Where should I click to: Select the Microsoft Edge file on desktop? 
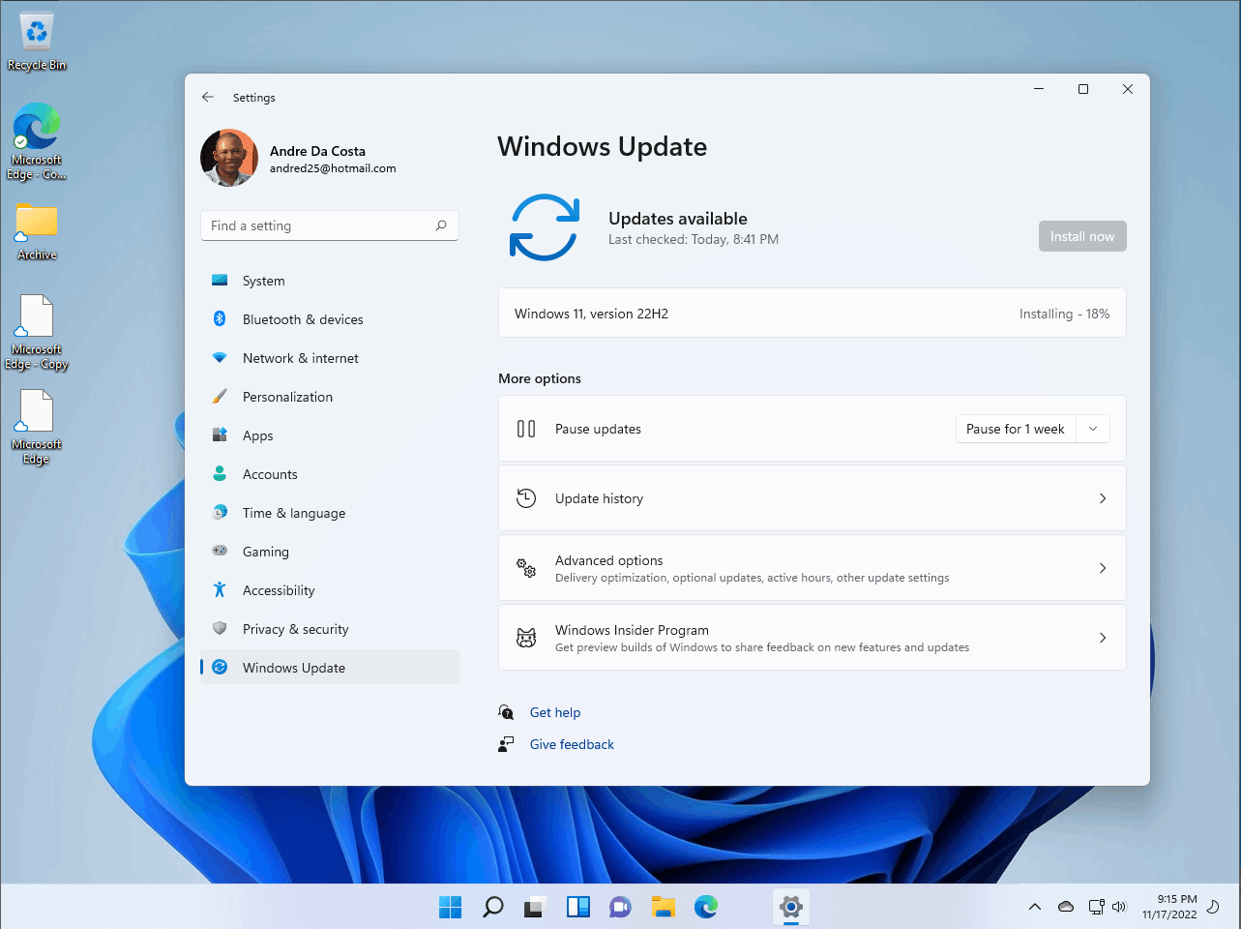(37, 427)
